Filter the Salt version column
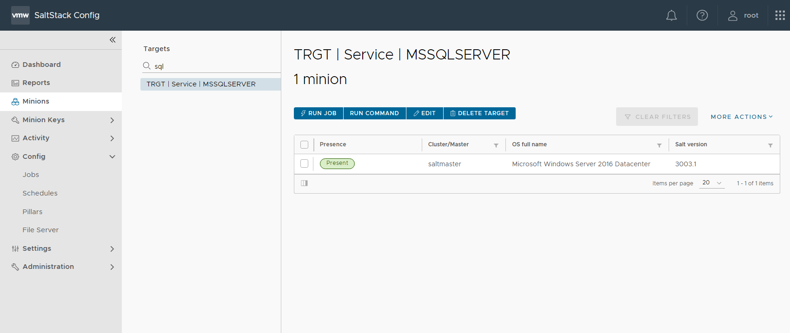Image resolution: width=790 pixels, height=333 pixels. 770,145
